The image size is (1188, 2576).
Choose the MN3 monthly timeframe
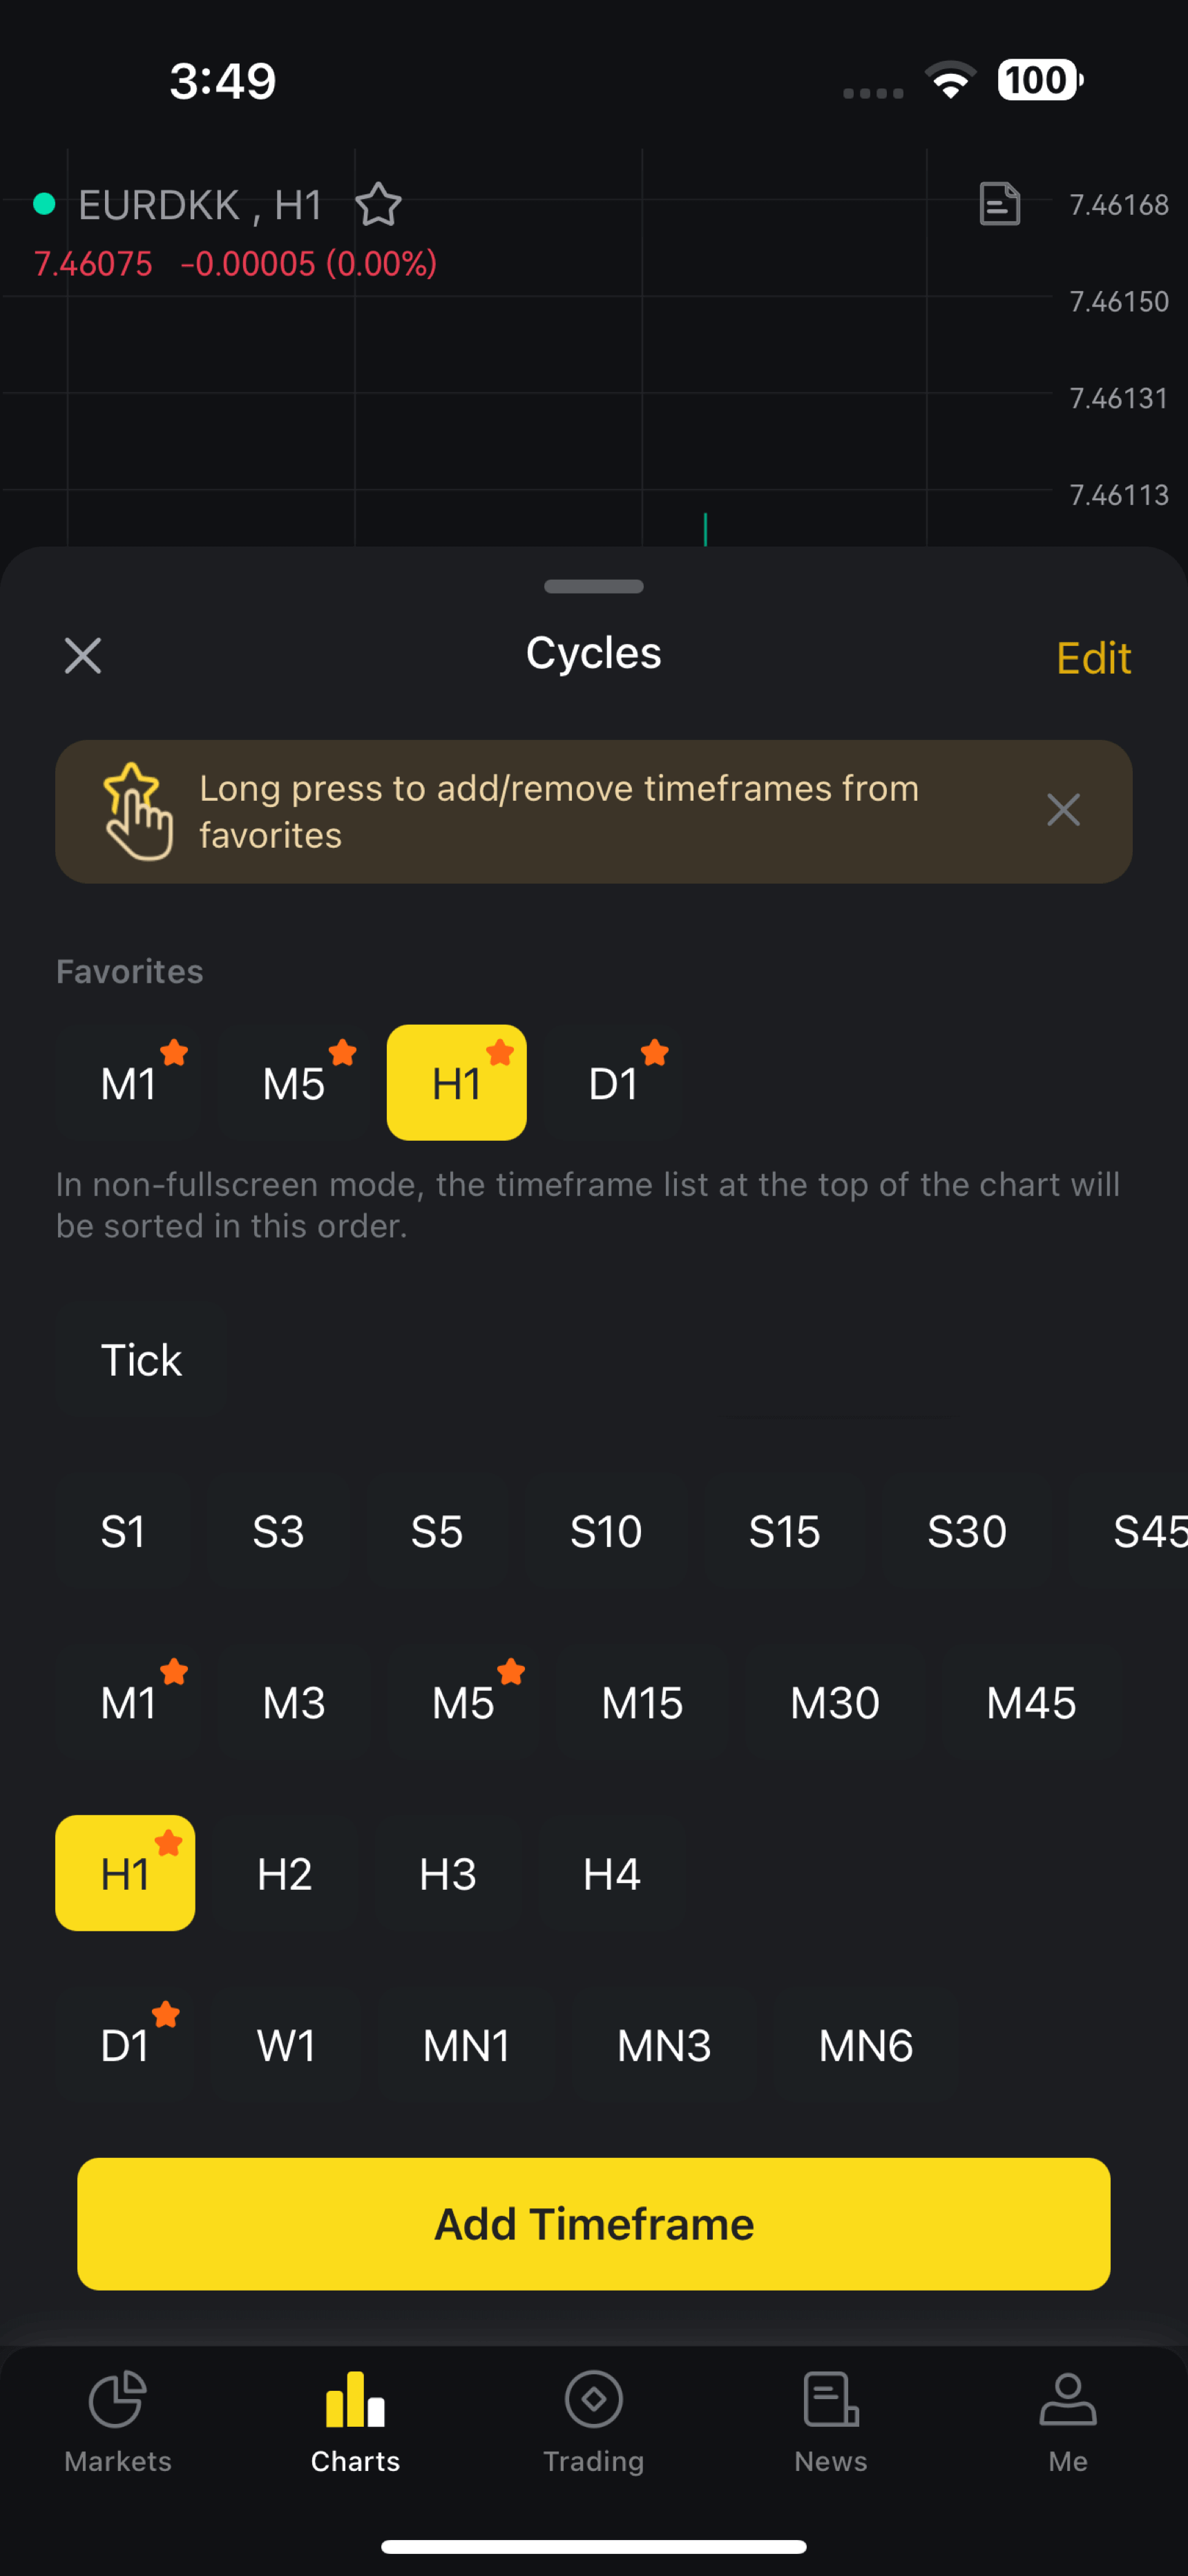click(x=664, y=2046)
